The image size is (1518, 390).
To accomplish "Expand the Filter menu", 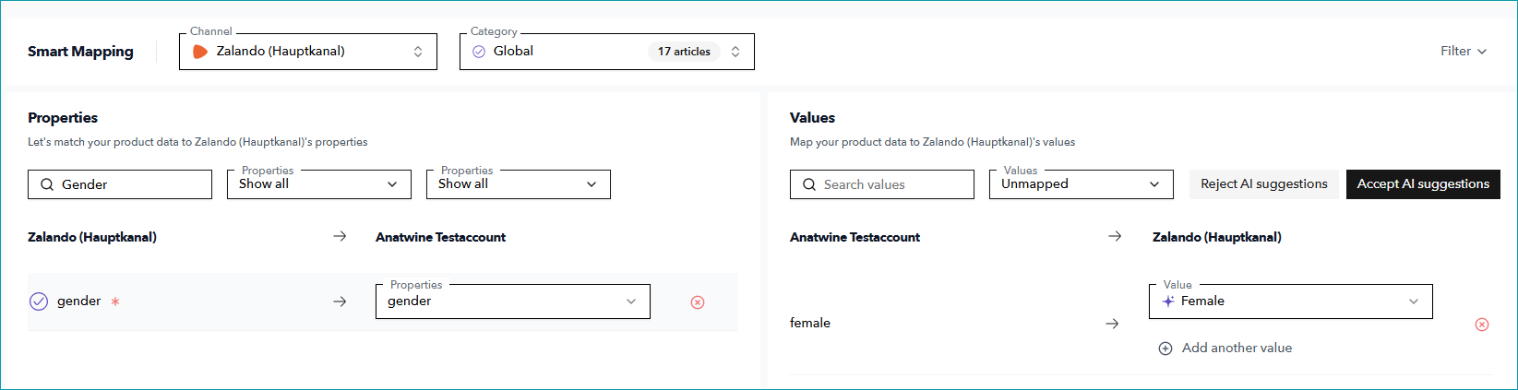I will coord(1463,52).
